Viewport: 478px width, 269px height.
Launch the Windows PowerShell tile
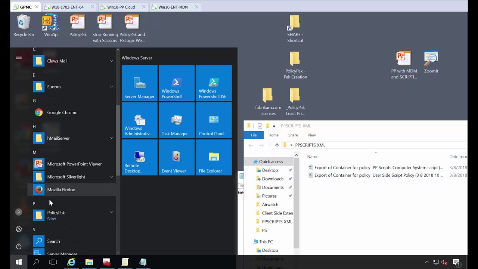tap(177, 83)
